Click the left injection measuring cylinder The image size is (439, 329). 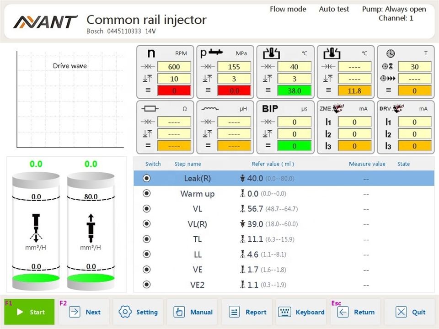[36, 231]
